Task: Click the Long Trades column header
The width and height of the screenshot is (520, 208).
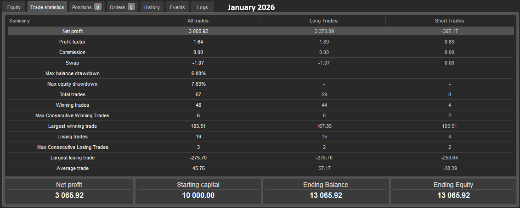Action: pyautogui.click(x=323, y=21)
